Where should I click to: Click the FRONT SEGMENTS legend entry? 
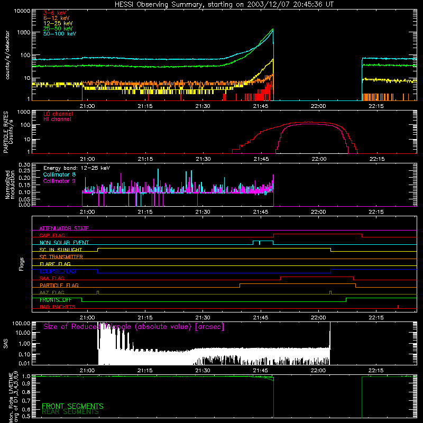pos(72,406)
